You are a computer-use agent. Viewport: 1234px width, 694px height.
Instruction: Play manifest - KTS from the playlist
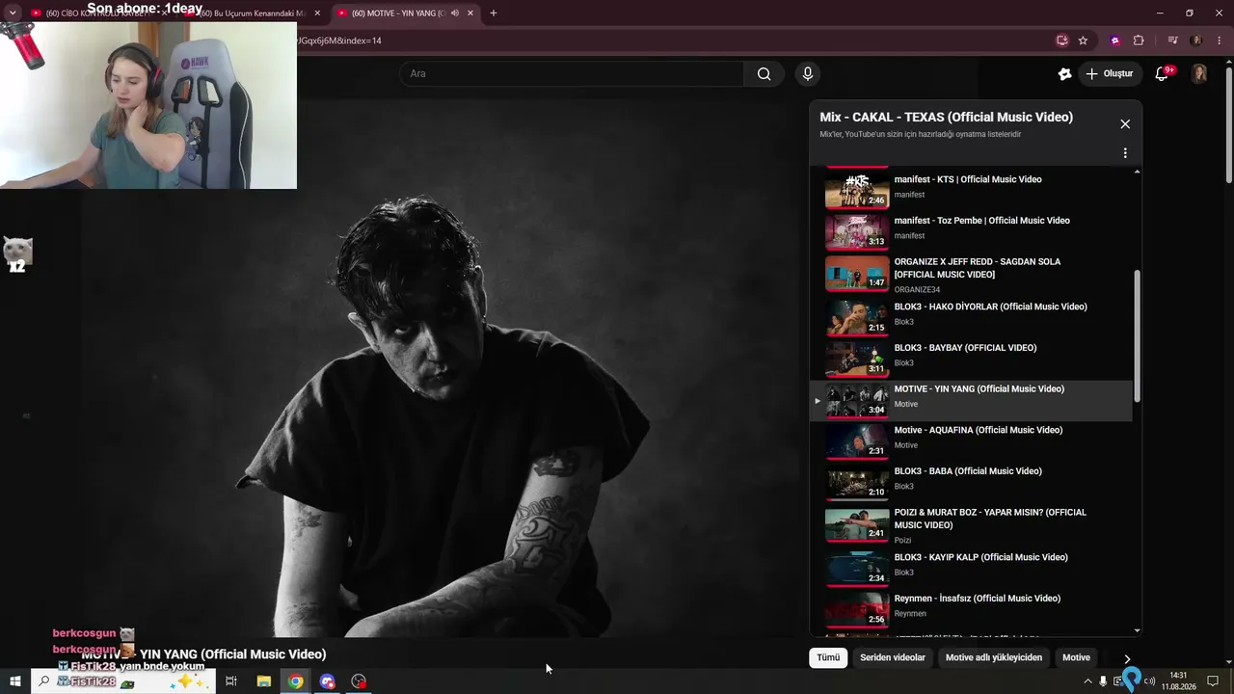point(971,187)
